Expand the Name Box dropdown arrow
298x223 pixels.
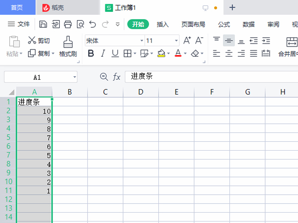coord(74,77)
